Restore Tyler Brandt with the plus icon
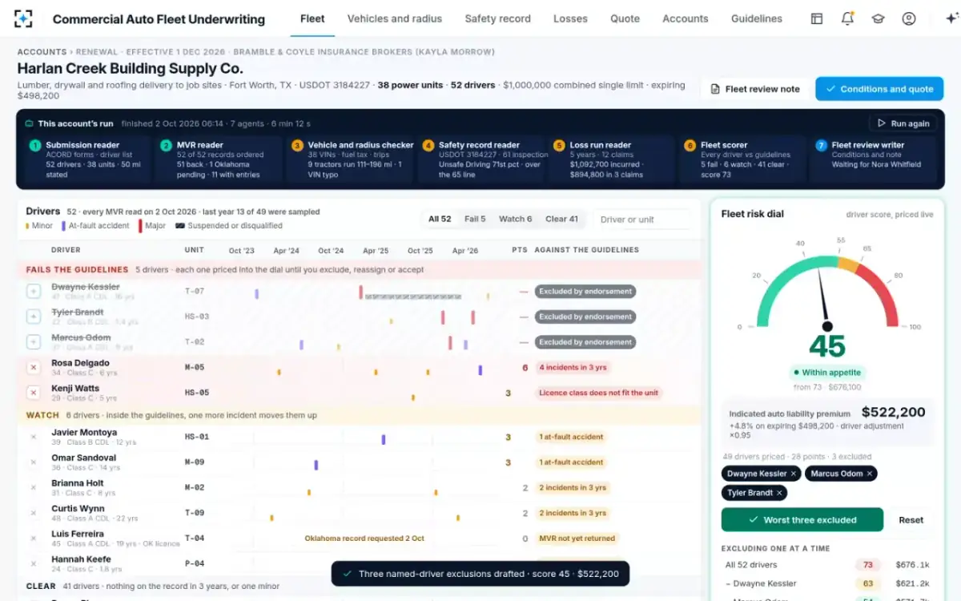961x601 pixels. (34, 317)
